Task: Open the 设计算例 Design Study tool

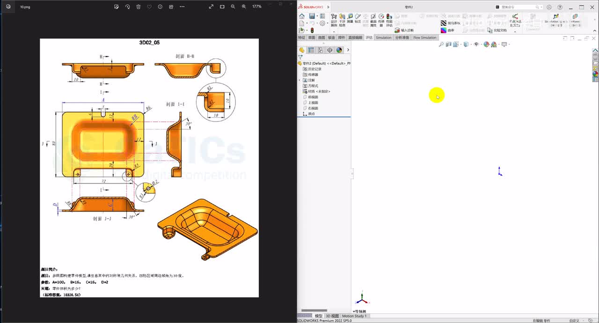Action: tap(334, 20)
